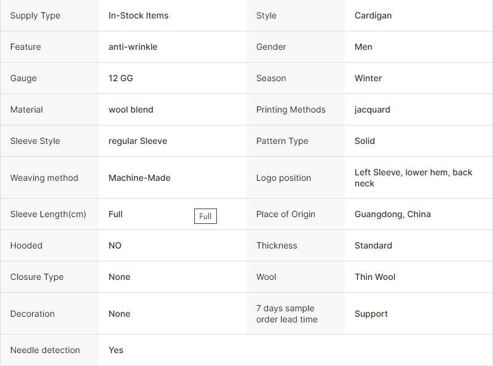Select the Supply Type label
Screen dimensions: 493x366
pos(35,15)
